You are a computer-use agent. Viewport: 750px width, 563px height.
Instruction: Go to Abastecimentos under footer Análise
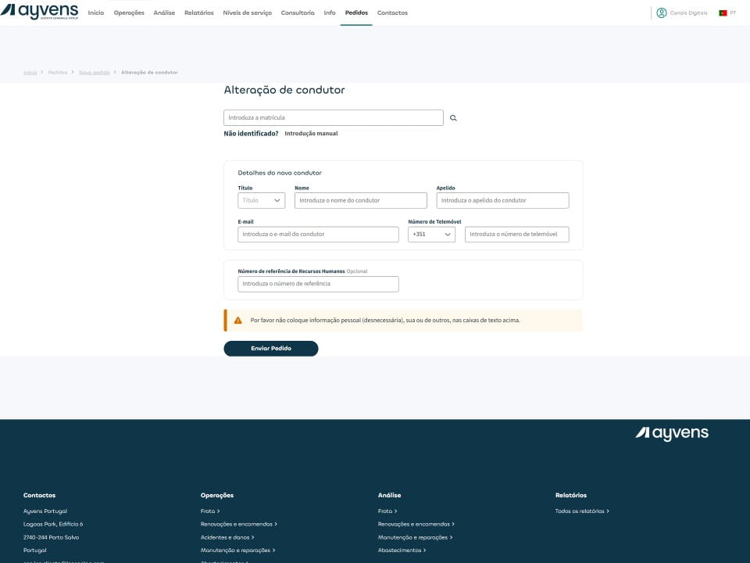click(x=402, y=550)
